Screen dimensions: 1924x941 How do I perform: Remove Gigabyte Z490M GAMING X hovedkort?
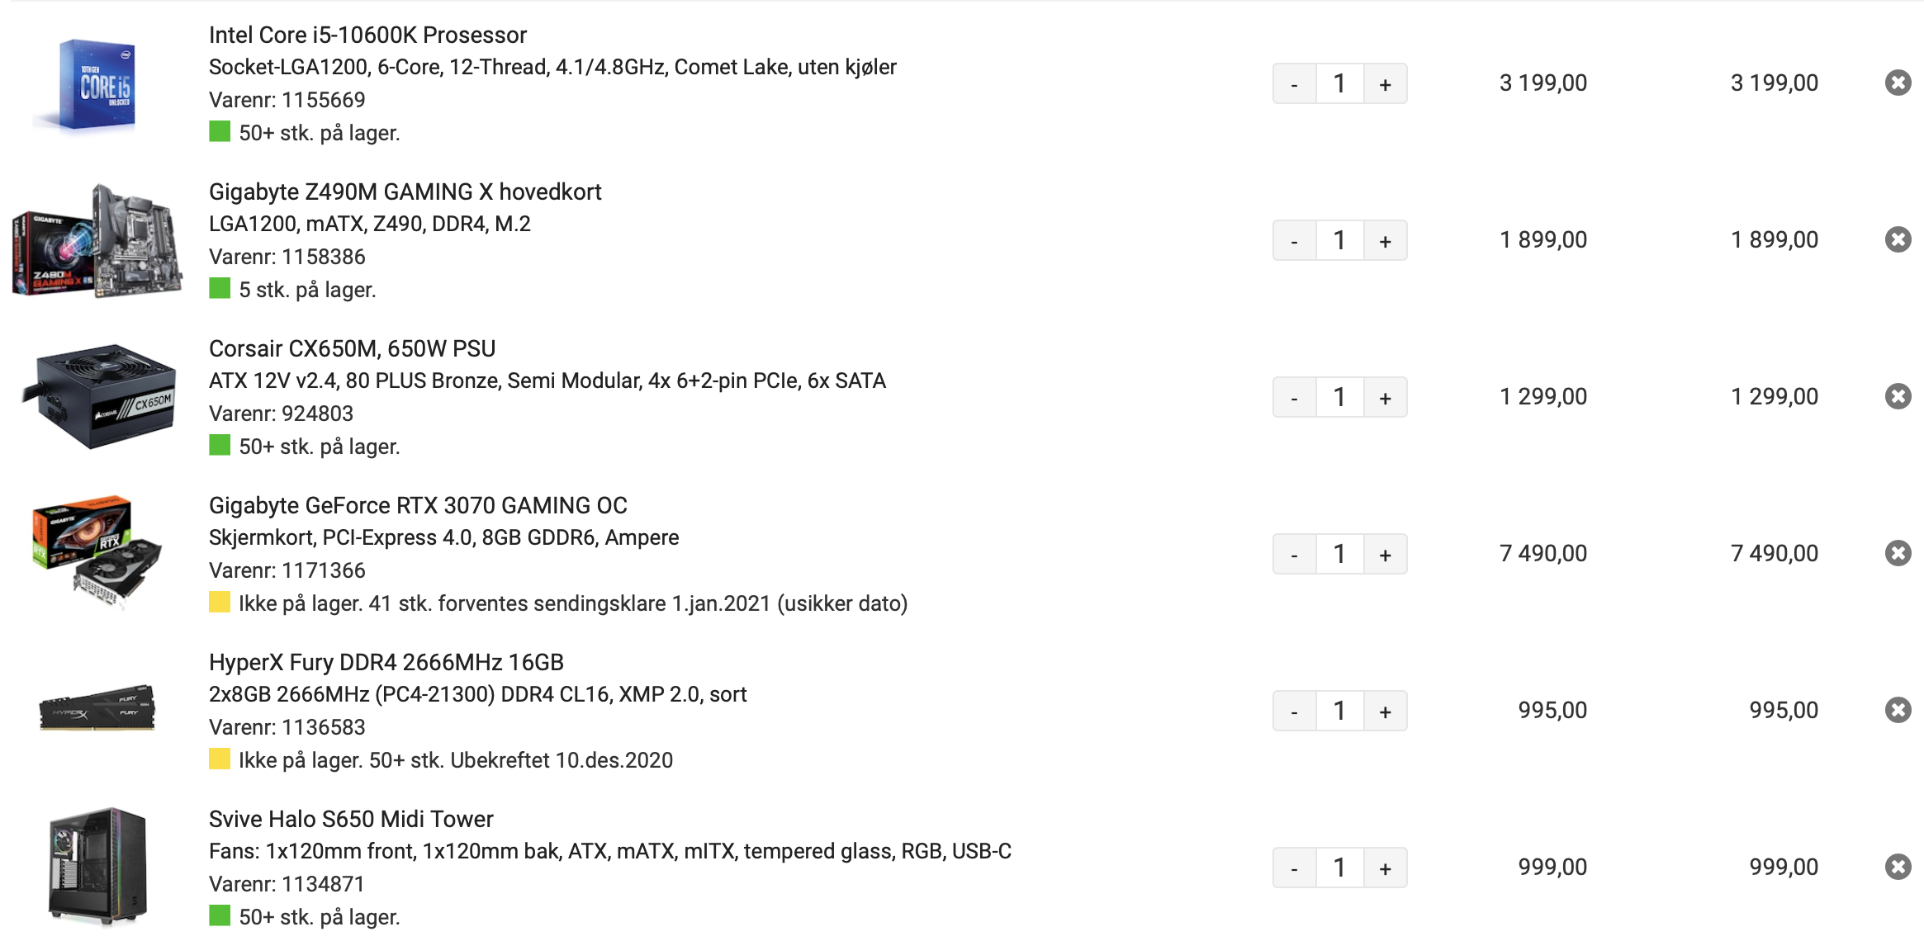coord(1898,239)
